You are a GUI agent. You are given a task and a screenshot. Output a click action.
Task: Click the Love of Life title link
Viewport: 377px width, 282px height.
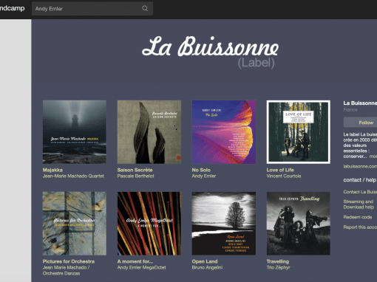(280, 170)
